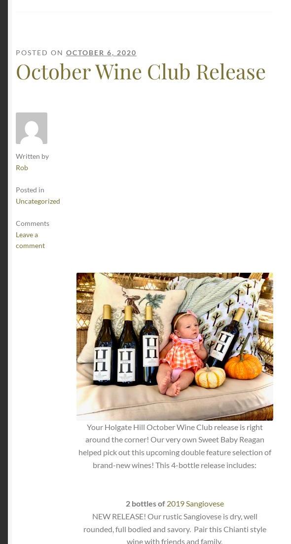
Task: Click the baby and wine bottles photo
Action: point(175,347)
